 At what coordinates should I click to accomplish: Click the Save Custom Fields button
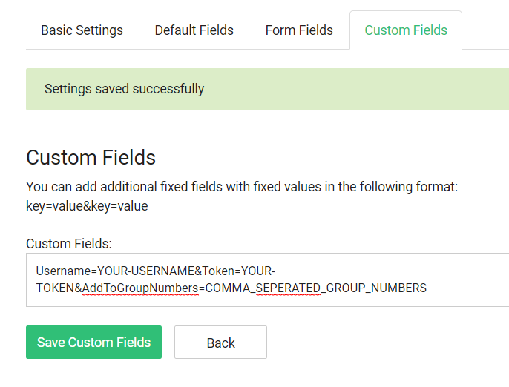click(93, 343)
